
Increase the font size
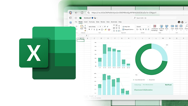click(x=105, y=27)
